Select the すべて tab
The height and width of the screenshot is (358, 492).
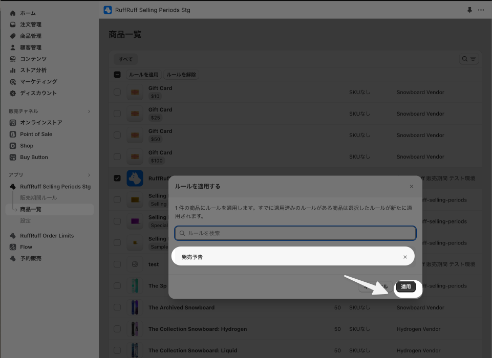125,59
